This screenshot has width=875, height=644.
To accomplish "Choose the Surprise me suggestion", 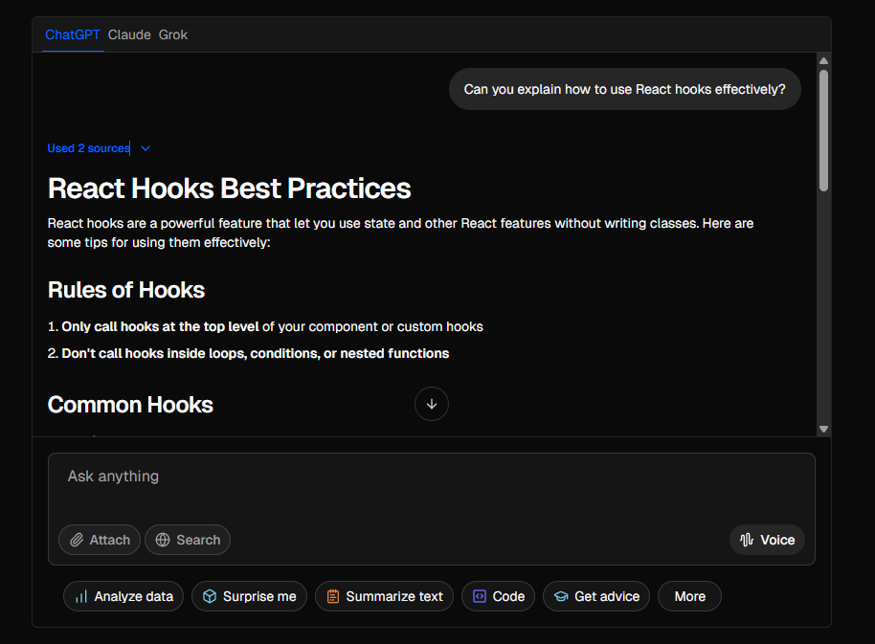I will click(249, 596).
